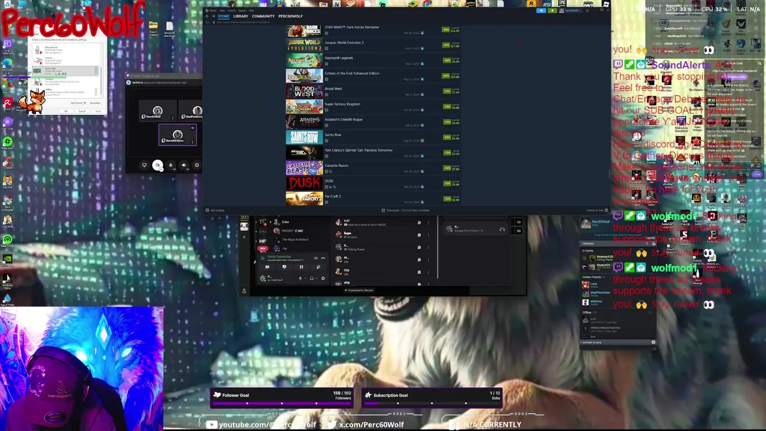Share your screen in Discord voice panel
The height and width of the screenshot is (431, 766).
(284, 267)
